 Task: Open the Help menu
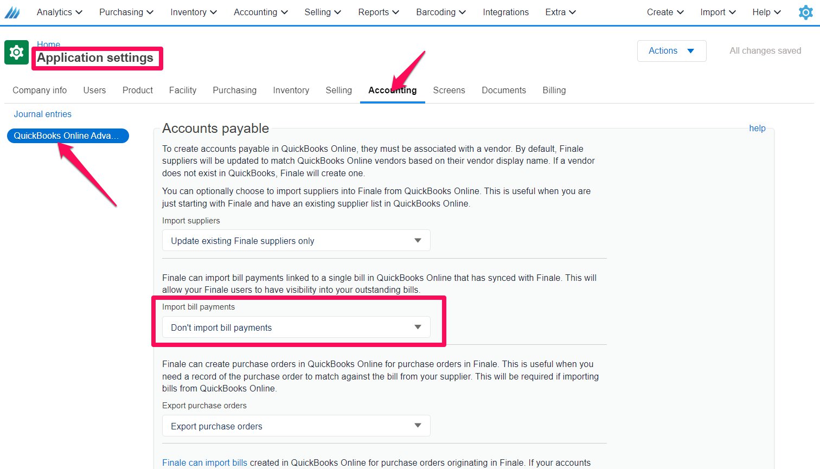click(x=767, y=12)
